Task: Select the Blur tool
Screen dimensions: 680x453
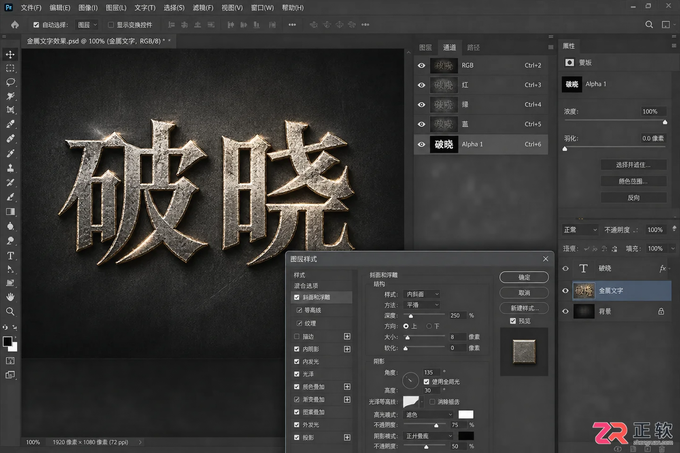Action: (10, 226)
